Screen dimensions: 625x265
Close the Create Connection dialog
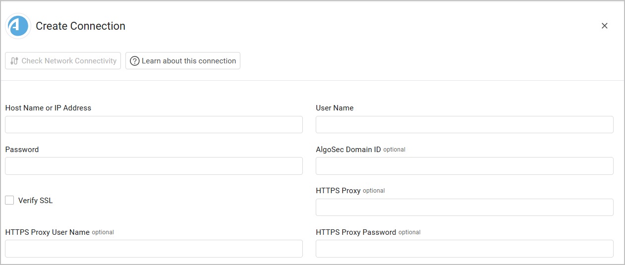click(604, 26)
